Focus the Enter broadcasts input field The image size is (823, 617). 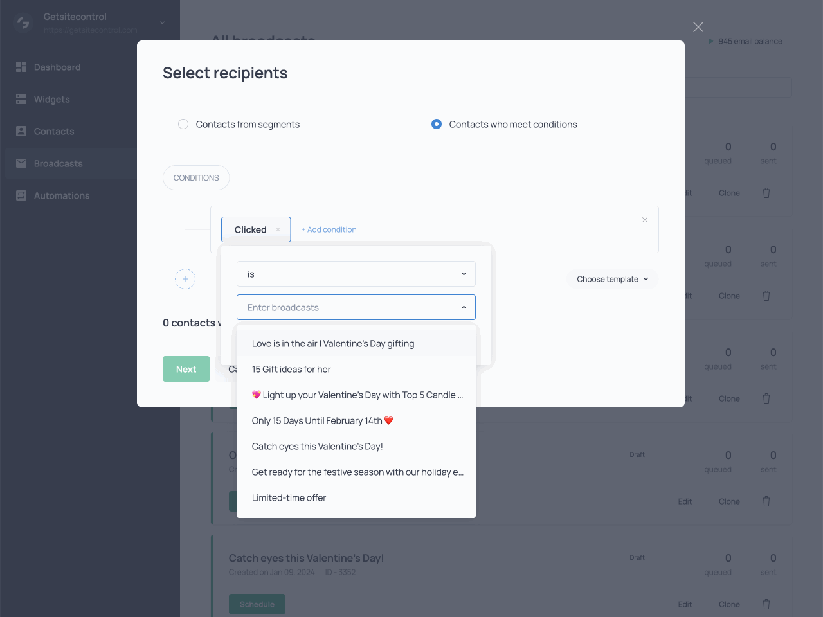pyautogui.click(x=347, y=307)
